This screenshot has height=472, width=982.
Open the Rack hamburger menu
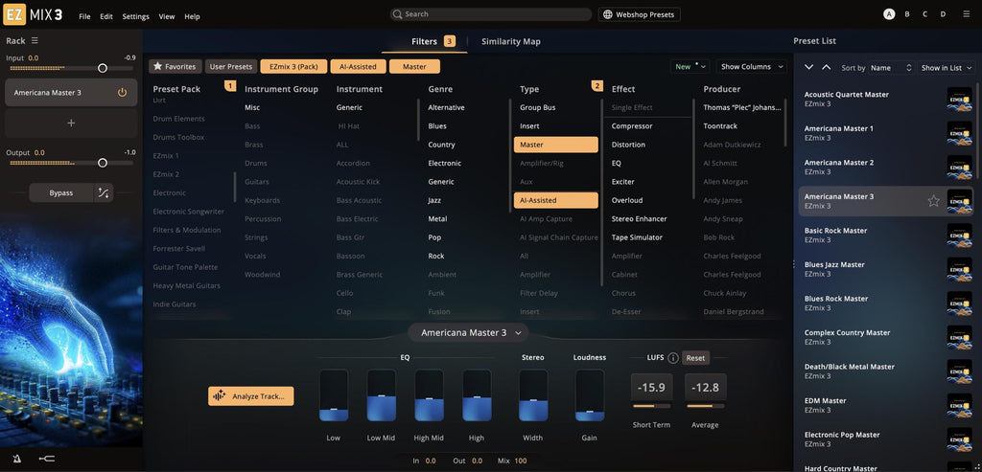point(35,40)
